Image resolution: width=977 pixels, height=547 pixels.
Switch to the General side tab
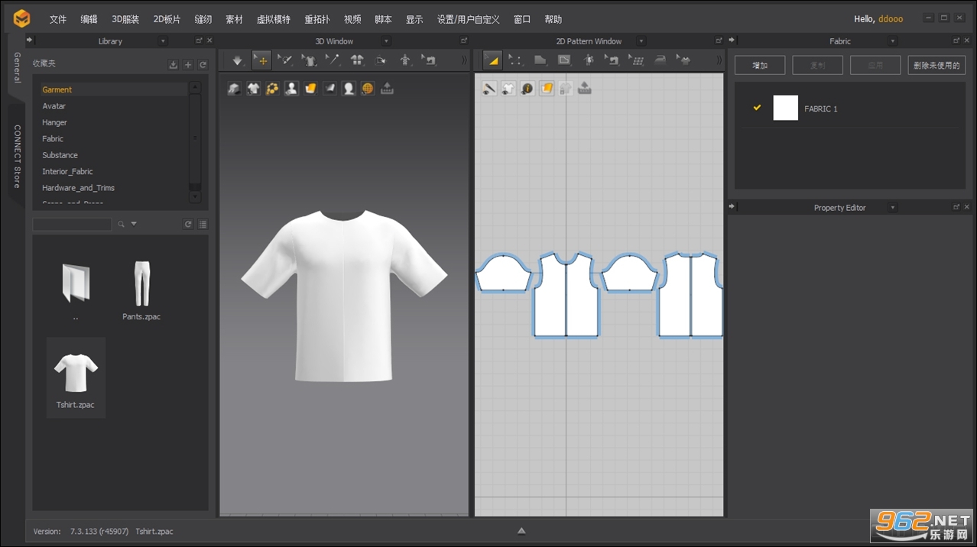(17, 67)
